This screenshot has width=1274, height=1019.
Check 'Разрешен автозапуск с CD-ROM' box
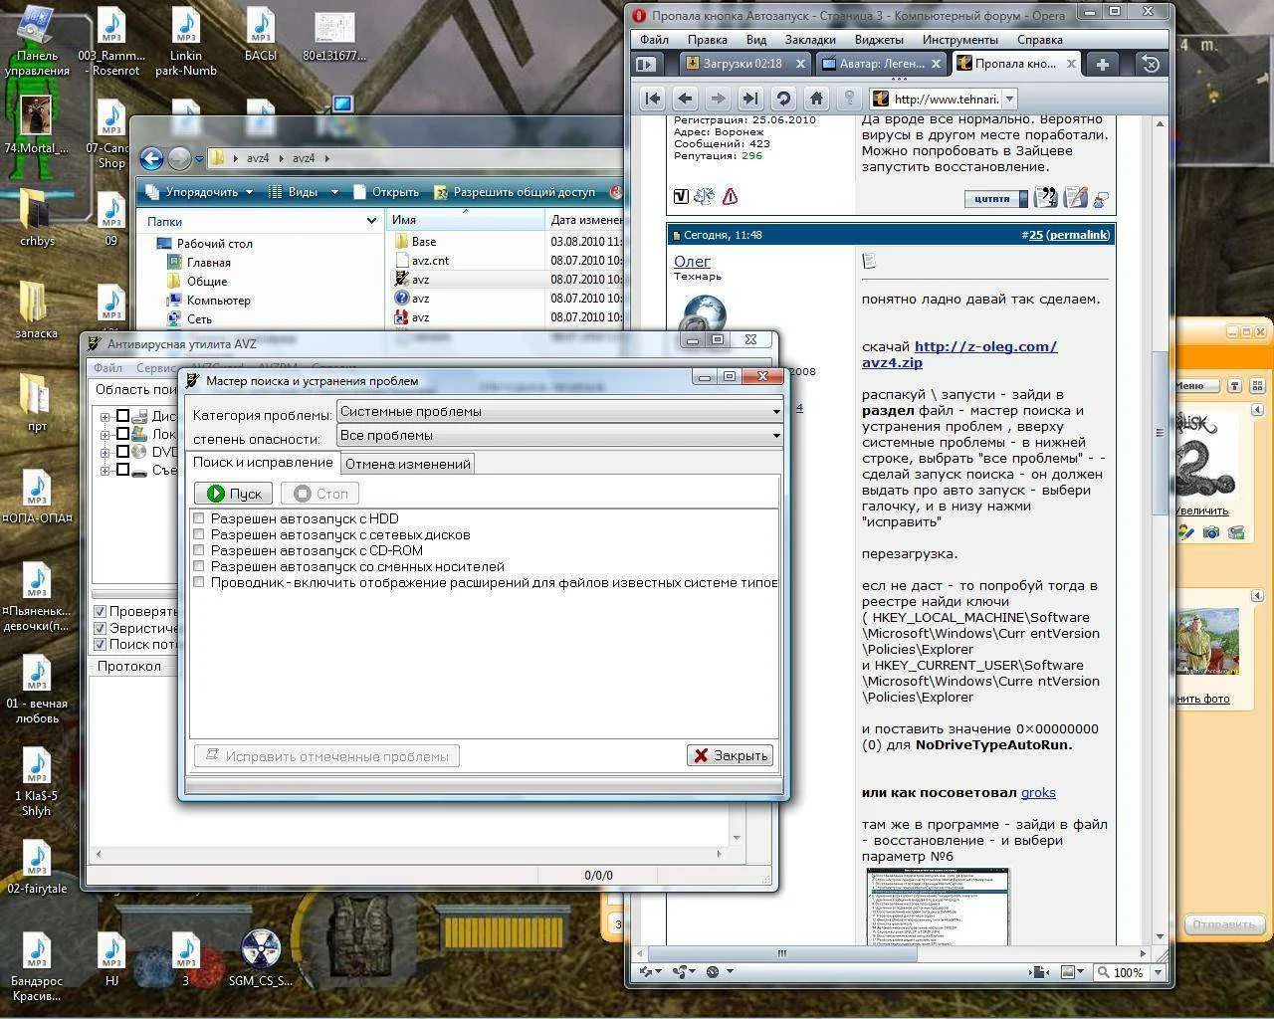pyautogui.click(x=199, y=550)
